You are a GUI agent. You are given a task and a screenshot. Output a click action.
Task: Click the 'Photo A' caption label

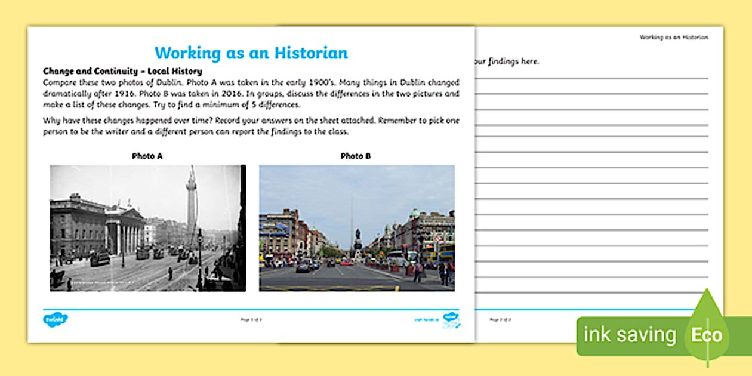click(147, 156)
